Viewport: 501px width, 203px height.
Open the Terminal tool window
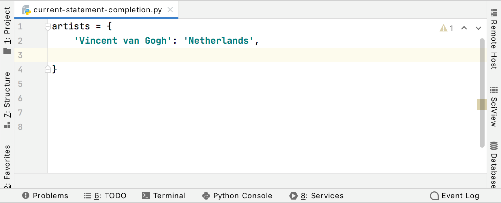click(164, 195)
